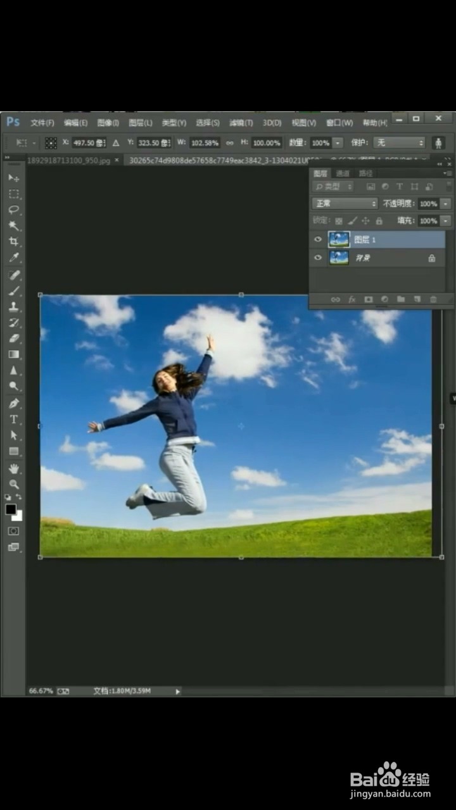
Task: Open the 编辑(E) menu
Action: coord(75,123)
